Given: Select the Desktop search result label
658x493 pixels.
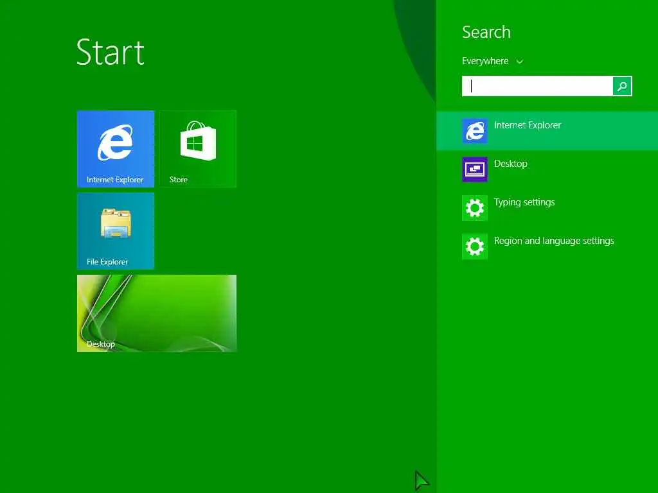Looking at the screenshot, I should 510,164.
